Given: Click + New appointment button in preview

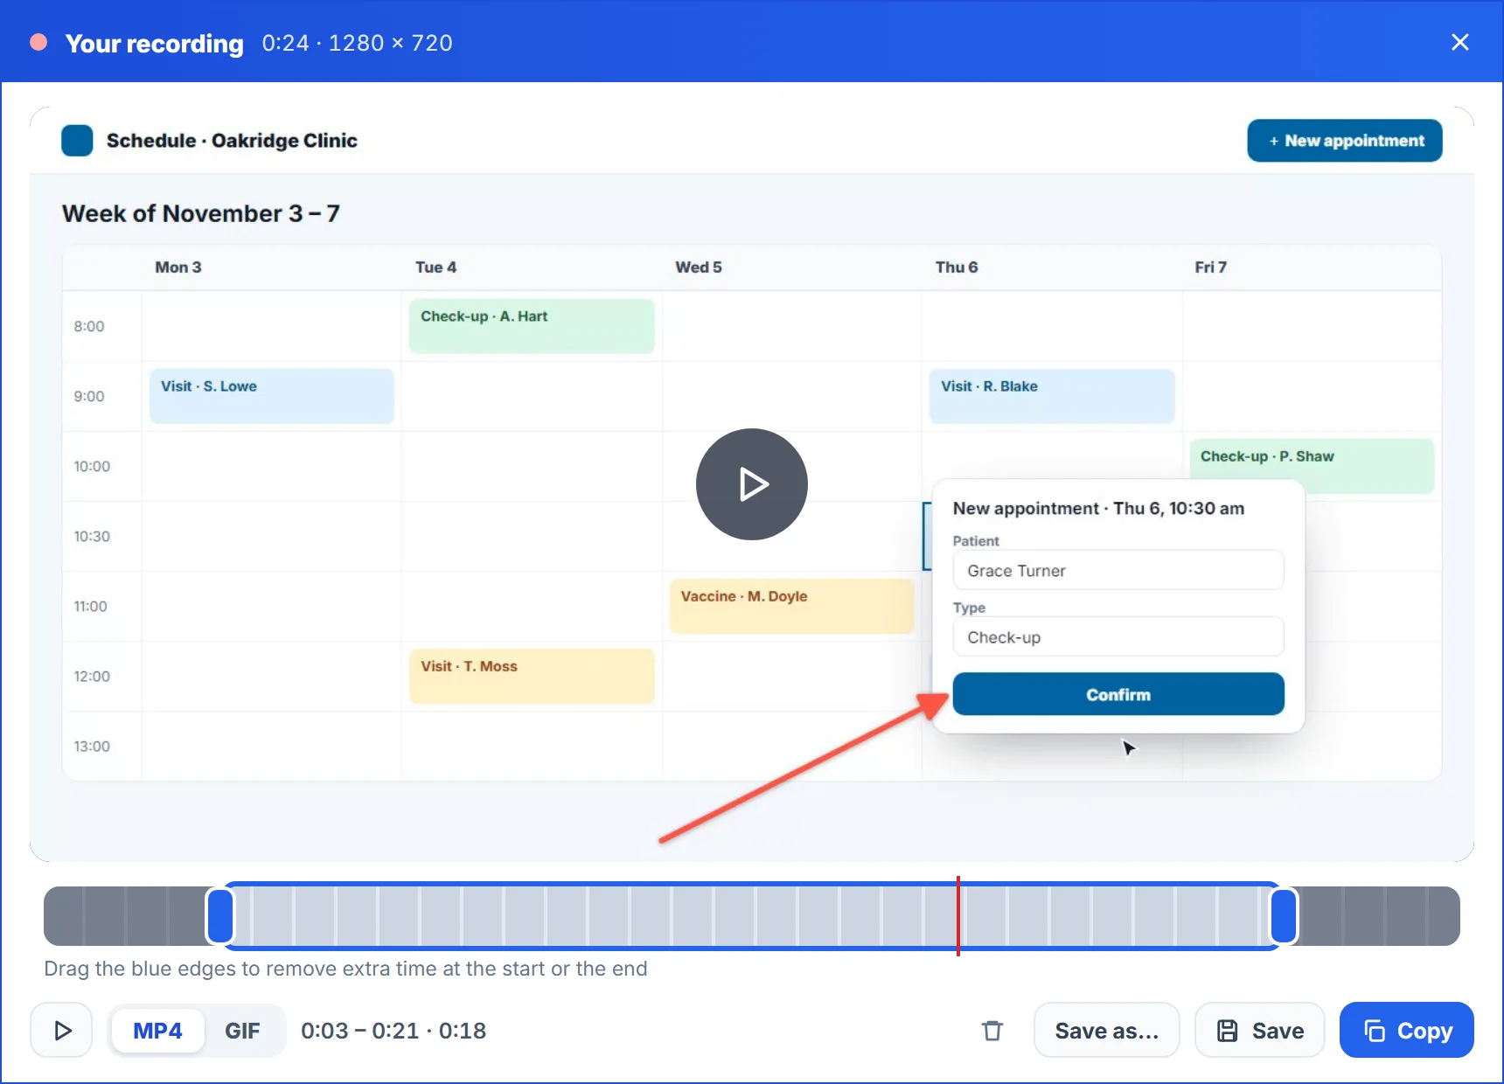Looking at the screenshot, I should 1344,141.
